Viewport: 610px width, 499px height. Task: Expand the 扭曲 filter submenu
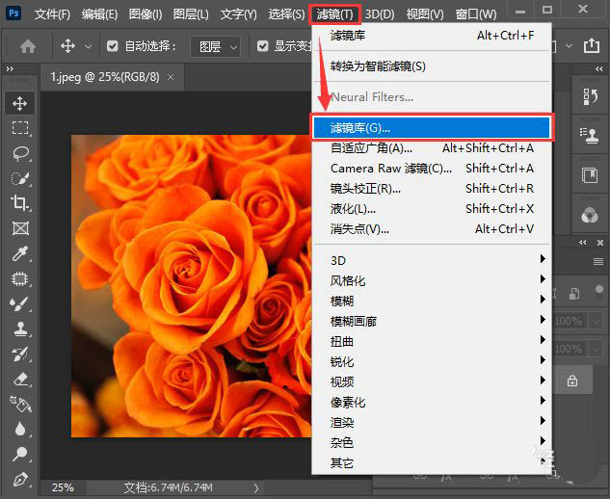(x=432, y=341)
